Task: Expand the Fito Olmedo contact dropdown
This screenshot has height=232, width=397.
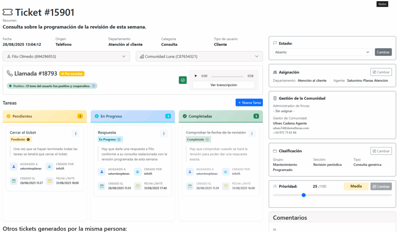Action: (66, 57)
